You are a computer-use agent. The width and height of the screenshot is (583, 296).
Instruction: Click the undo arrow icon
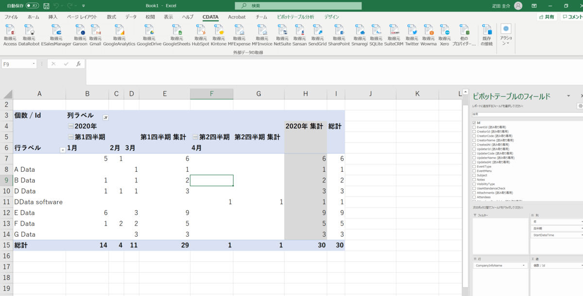click(x=57, y=6)
